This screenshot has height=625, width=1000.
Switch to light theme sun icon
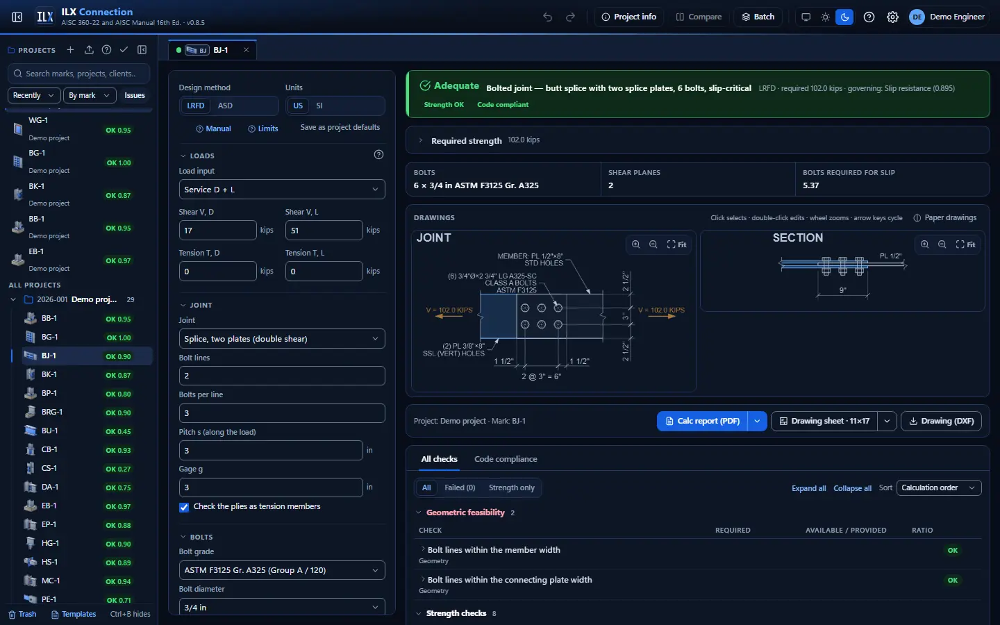[x=825, y=17]
